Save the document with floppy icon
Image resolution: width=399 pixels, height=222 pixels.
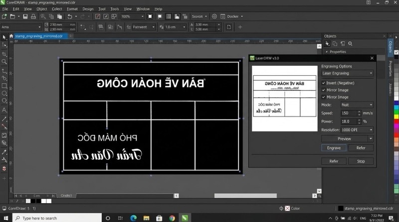[25, 16]
